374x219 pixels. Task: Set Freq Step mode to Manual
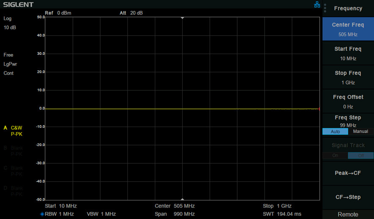point(360,132)
